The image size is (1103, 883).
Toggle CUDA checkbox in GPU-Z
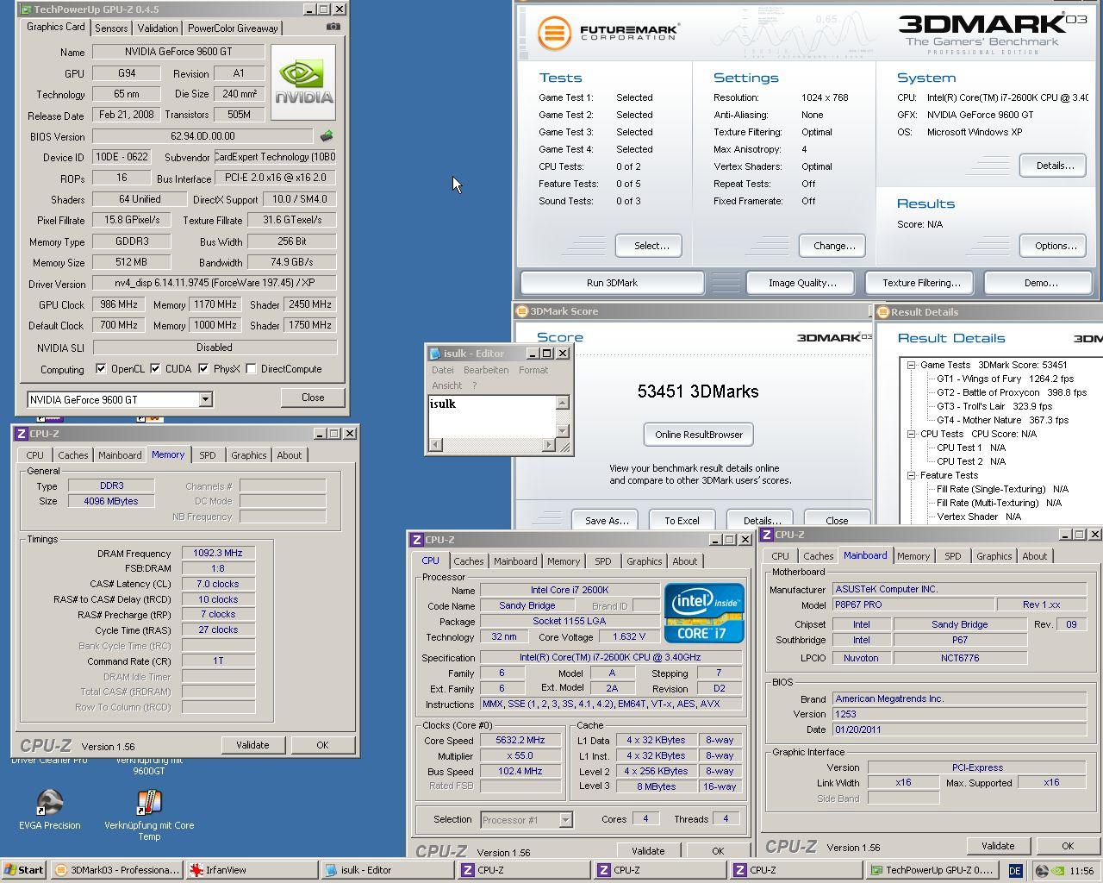[155, 369]
